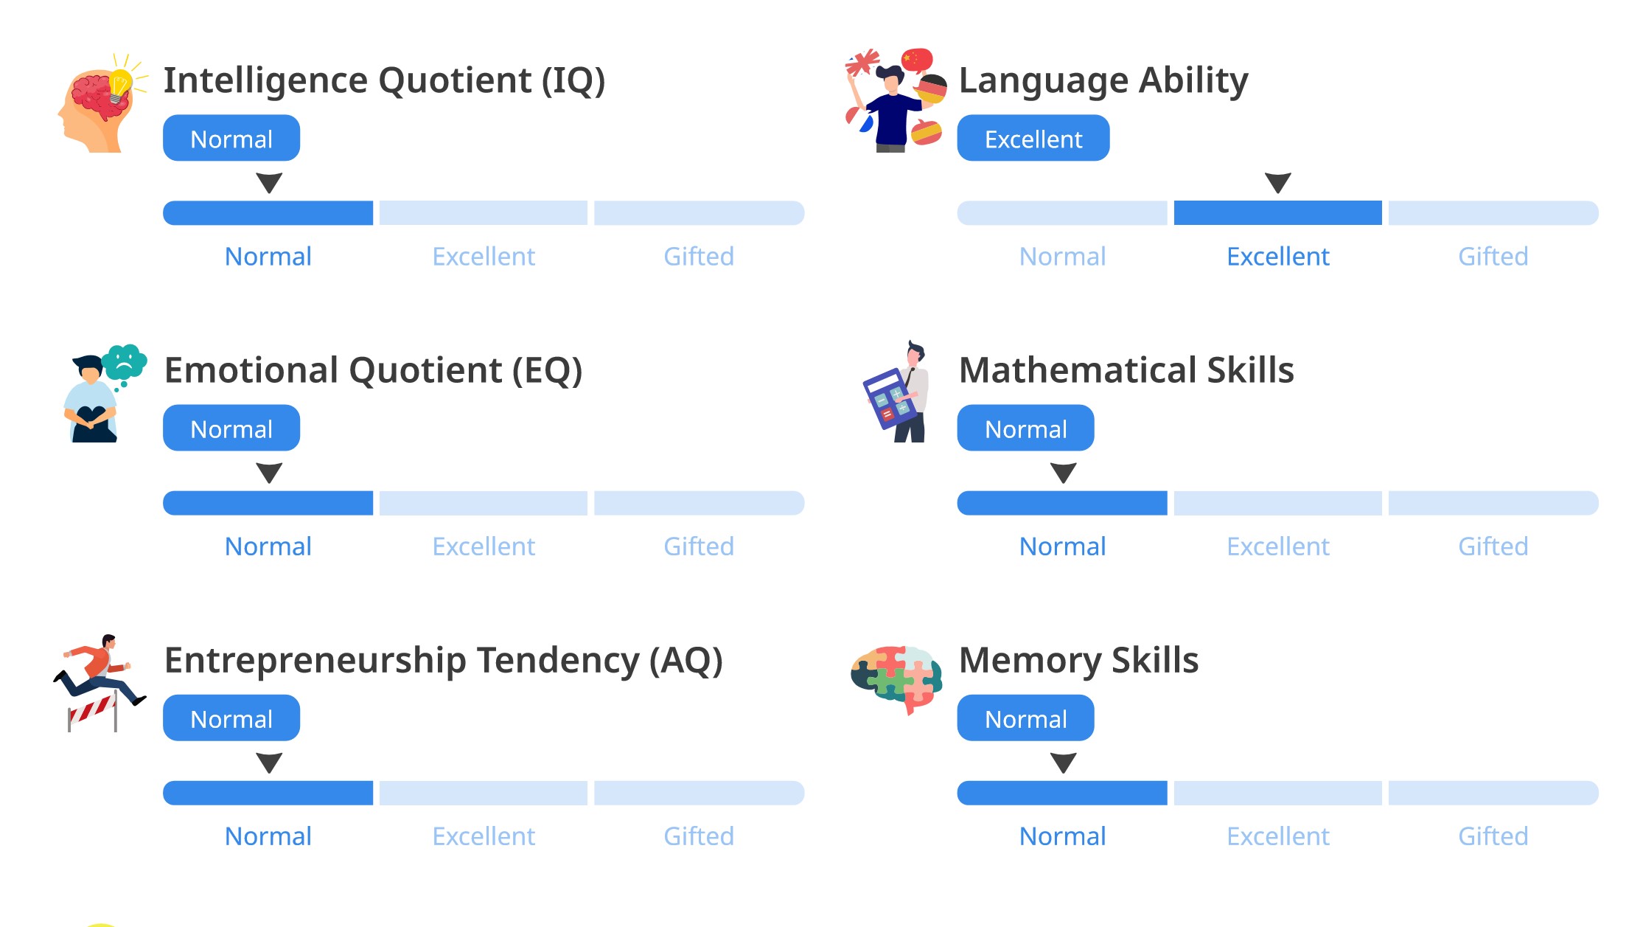This screenshot has height=927, width=1643.
Task: Click the Mathematical Skills heading
Action: [1126, 370]
